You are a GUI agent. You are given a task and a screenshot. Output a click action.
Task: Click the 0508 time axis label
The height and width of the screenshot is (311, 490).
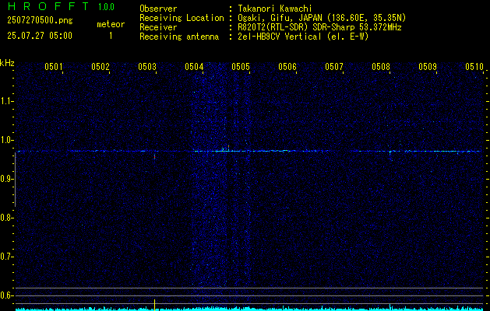(381, 66)
